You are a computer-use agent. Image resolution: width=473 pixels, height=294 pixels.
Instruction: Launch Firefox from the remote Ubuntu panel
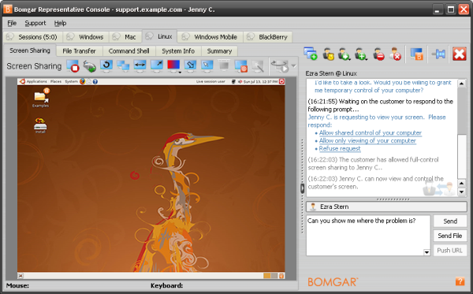[82, 81]
